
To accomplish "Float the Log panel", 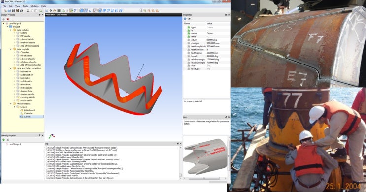I will click(x=178, y=143).
